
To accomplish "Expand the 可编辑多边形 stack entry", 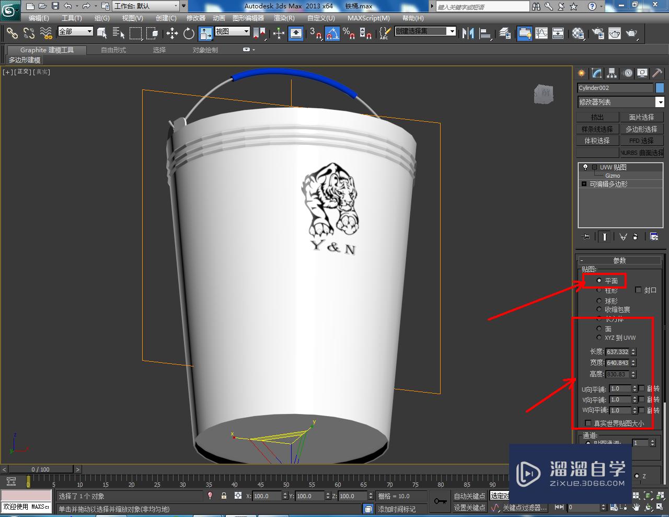I will 584,184.
